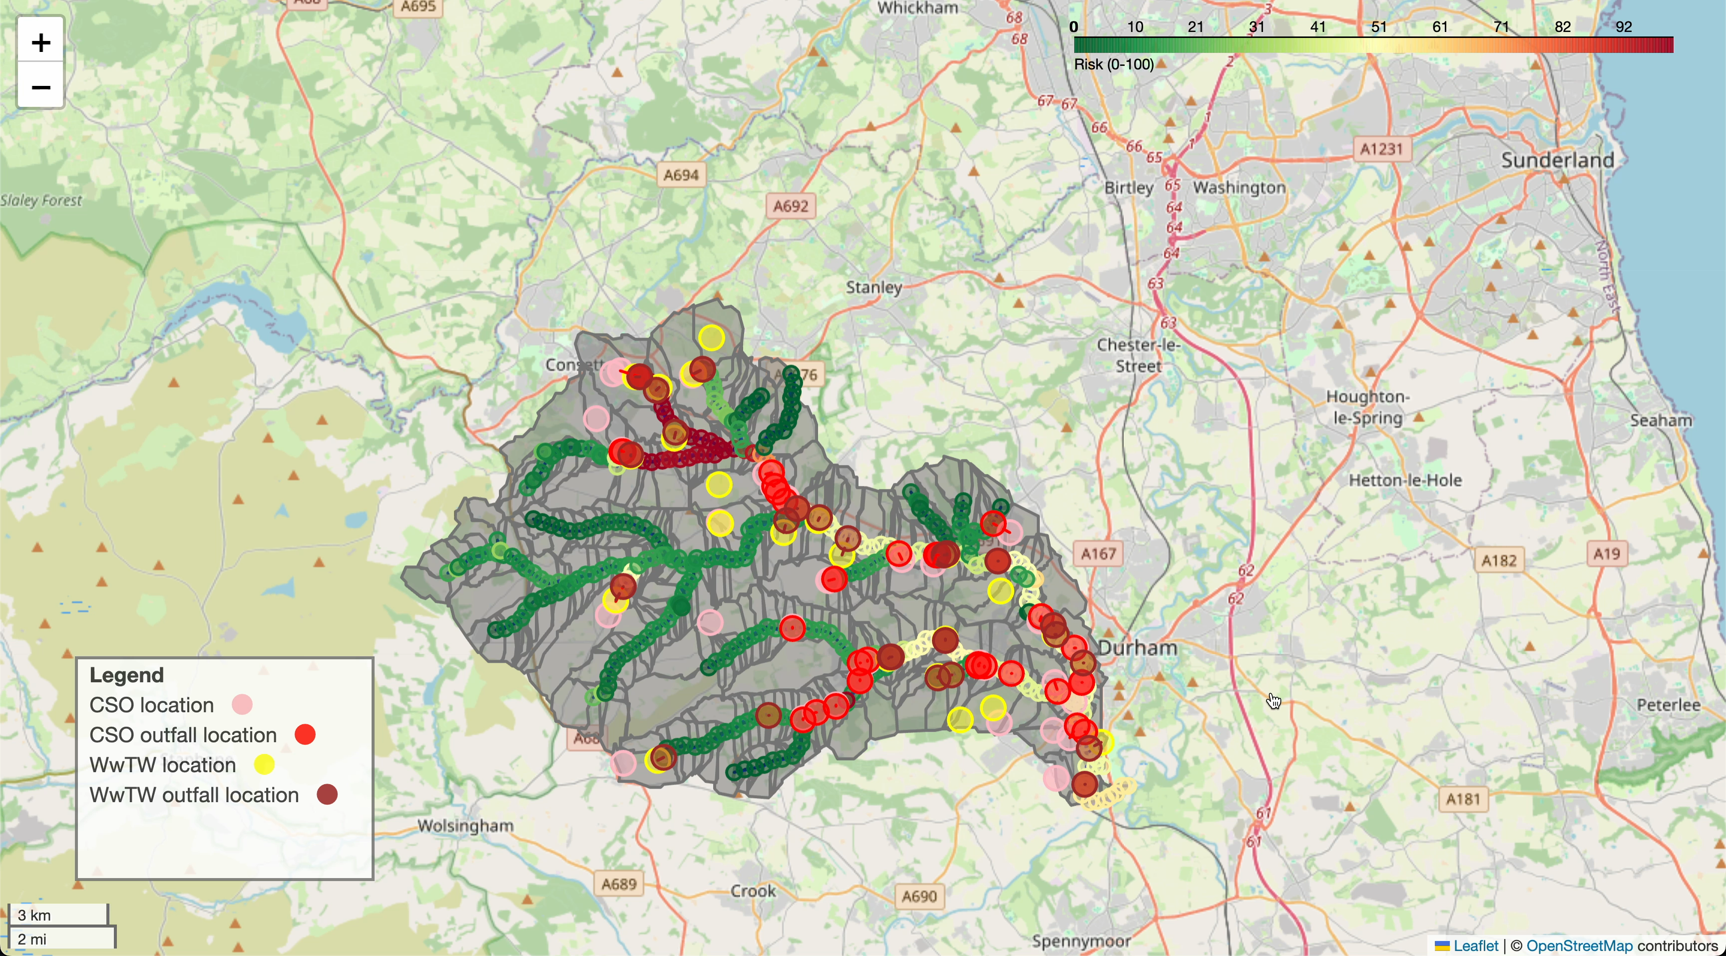Click the 'Risk (0-100)' caption
Screen dimensions: 1726x956
click(1114, 64)
